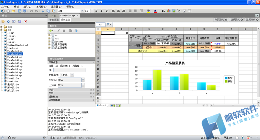Select GettingStarted.cpt in the file tree
The width and height of the screenshot is (260, 140).
[18, 45]
